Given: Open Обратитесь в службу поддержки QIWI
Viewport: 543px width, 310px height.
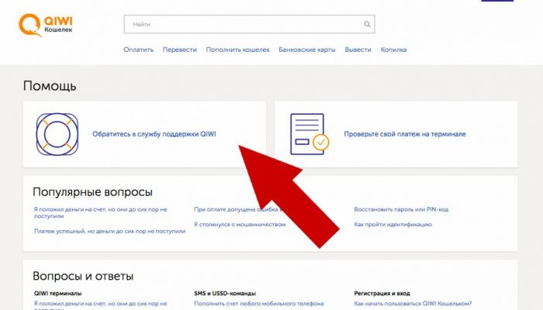Looking at the screenshot, I should pyautogui.click(x=154, y=134).
